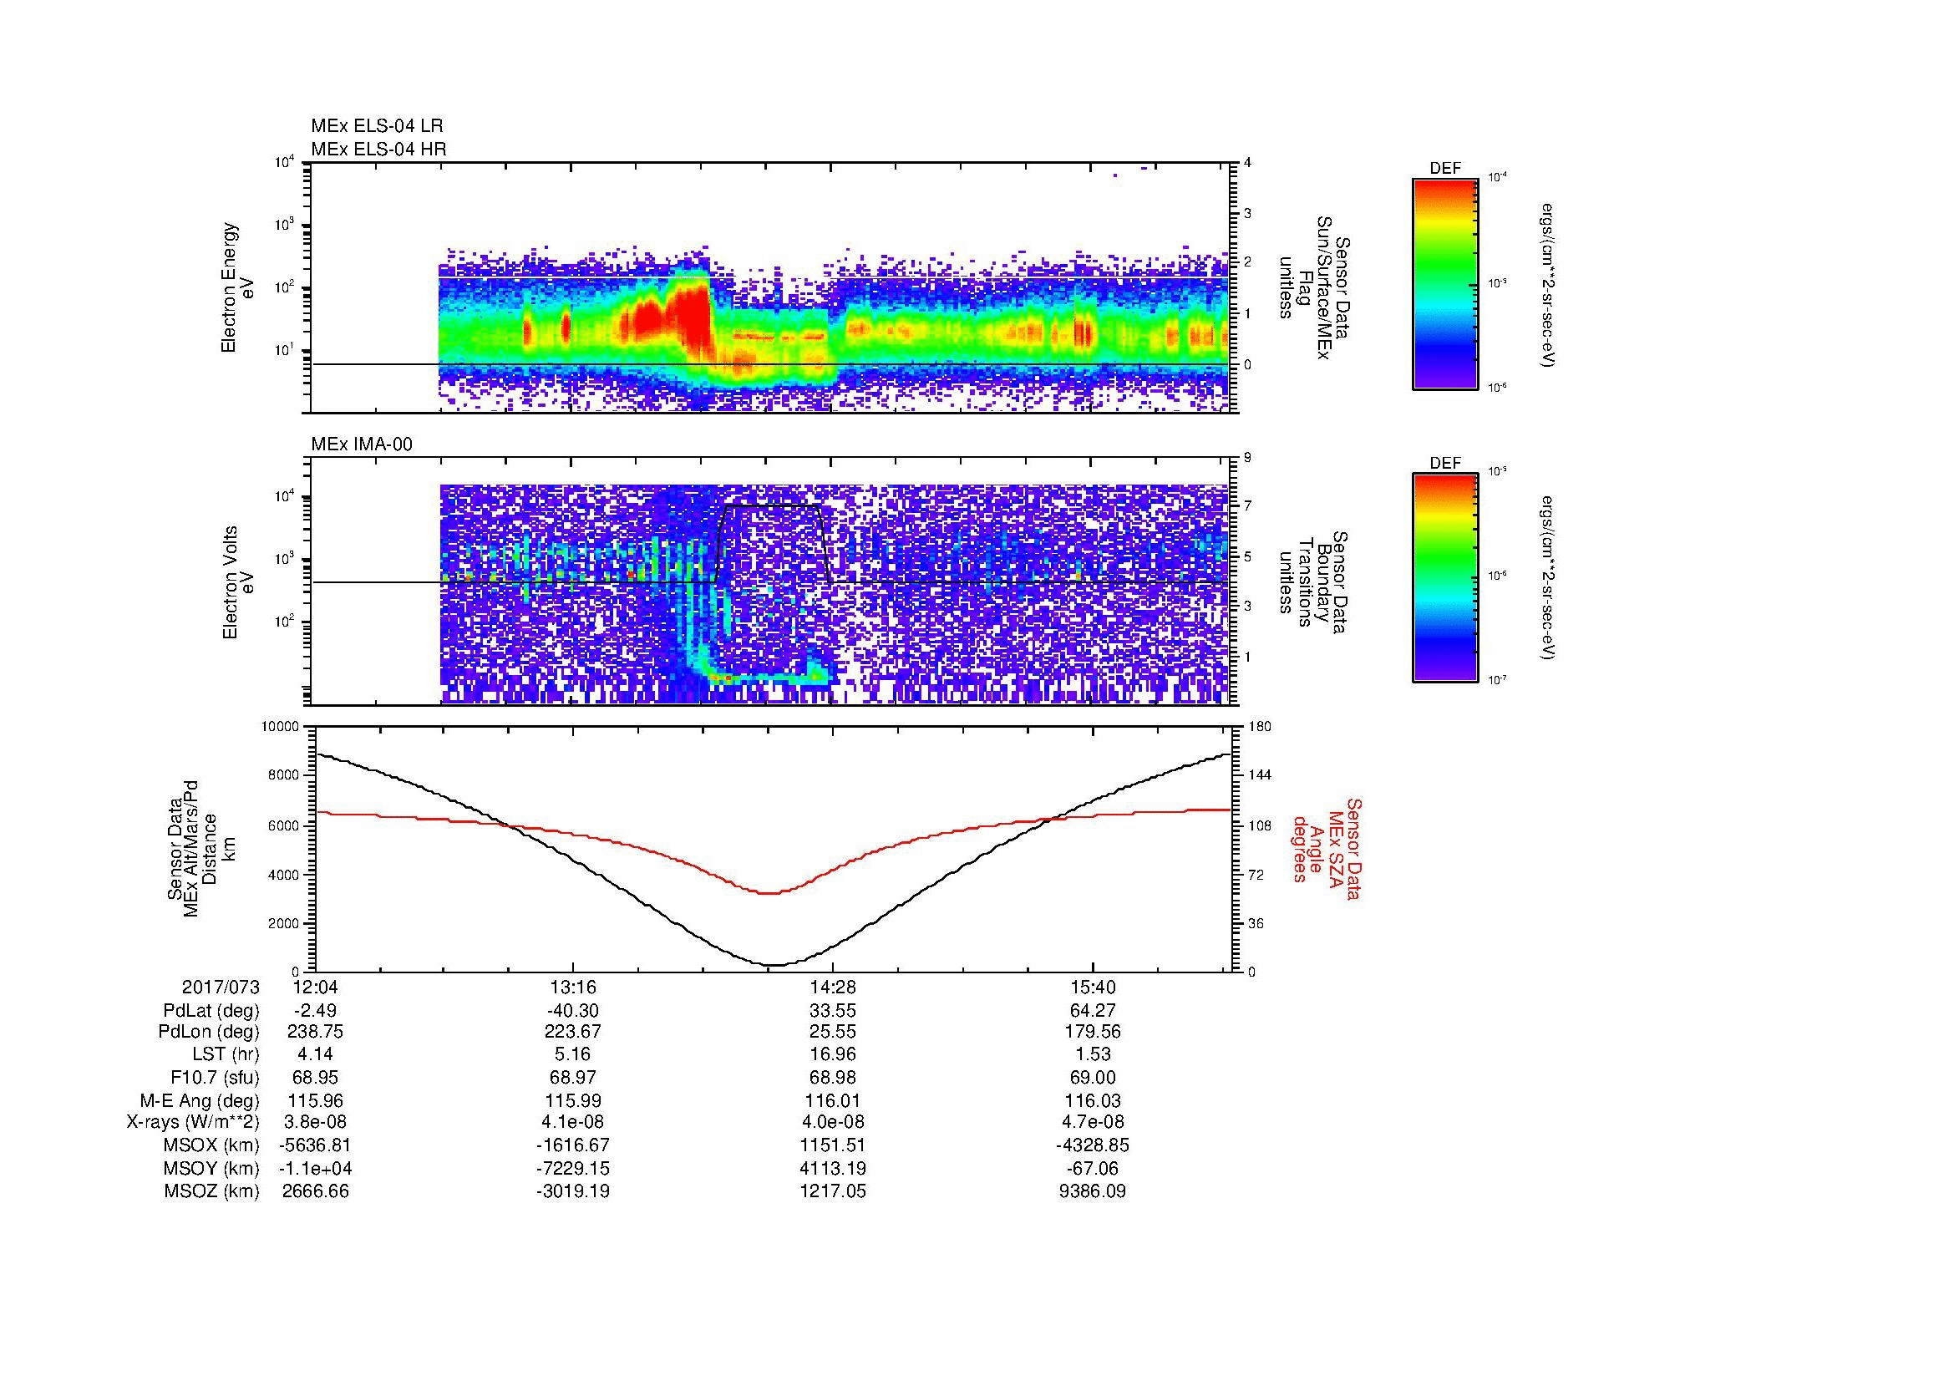Click the 'Electron Energy eV' axis label
The image size is (1954, 1381).
coord(237,287)
